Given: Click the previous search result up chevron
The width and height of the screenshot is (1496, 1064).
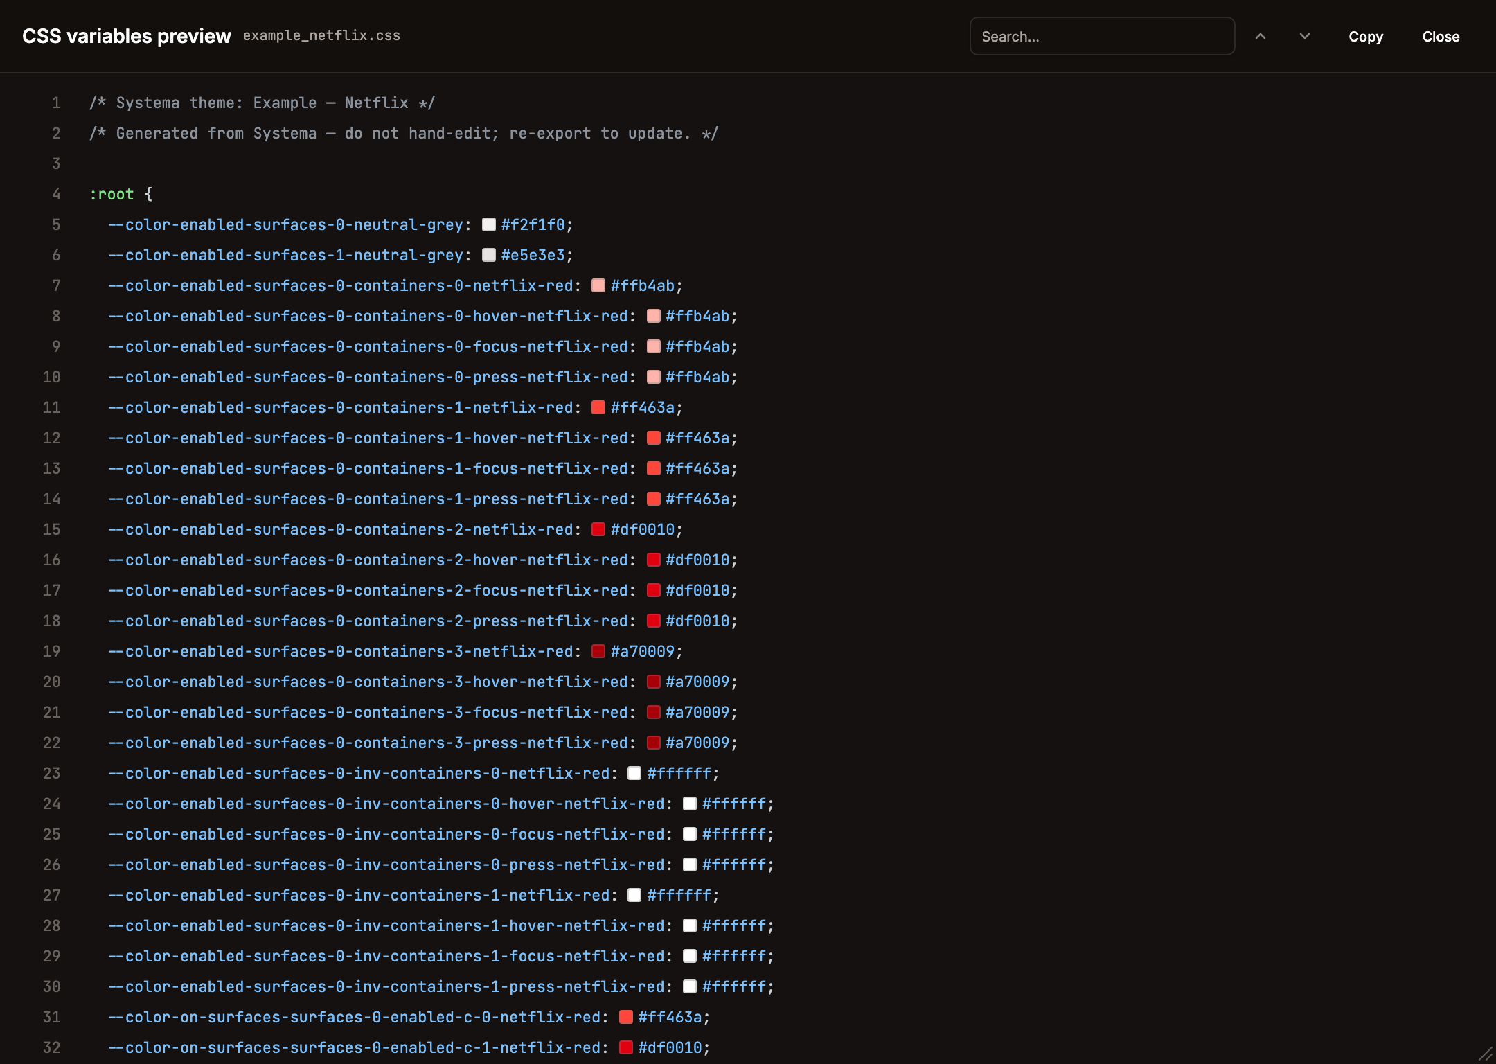Looking at the screenshot, I should tap(1261, 37).
